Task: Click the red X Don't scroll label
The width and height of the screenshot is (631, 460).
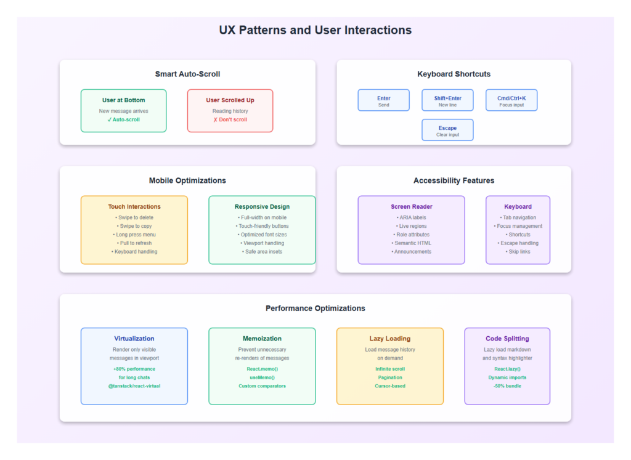Action: [x=230, y=119]
